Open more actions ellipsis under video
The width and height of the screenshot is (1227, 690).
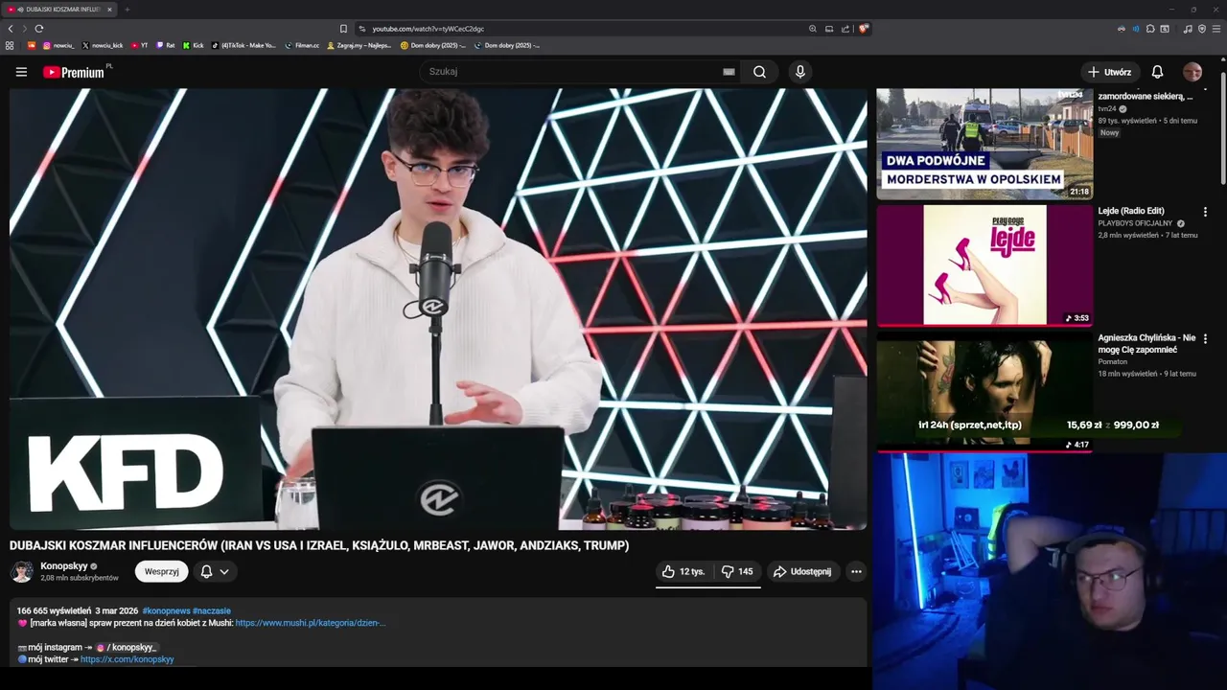coord(856,571)
